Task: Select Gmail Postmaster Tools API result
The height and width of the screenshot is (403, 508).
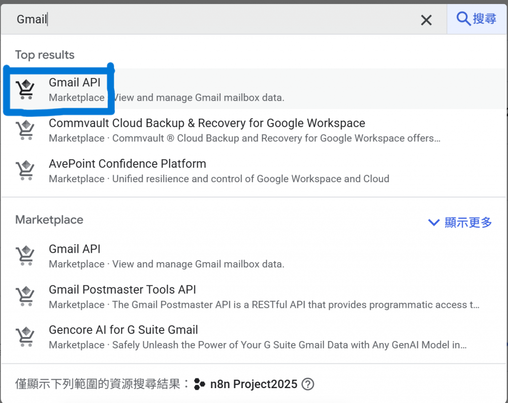Action: (122, 289)
